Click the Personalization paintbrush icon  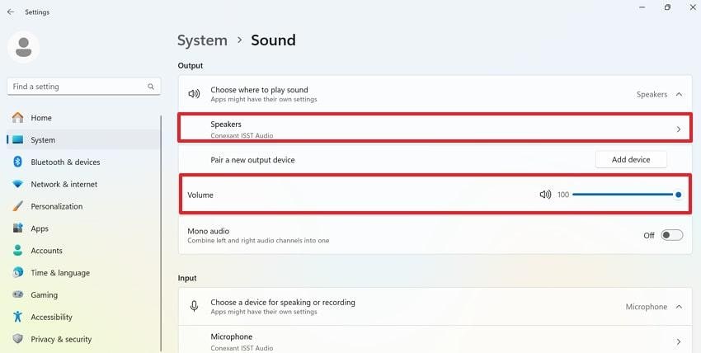(17, 206)
